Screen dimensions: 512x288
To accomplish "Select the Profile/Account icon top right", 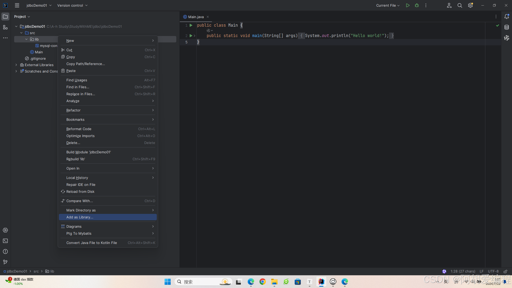I will [x=449, y=5].
